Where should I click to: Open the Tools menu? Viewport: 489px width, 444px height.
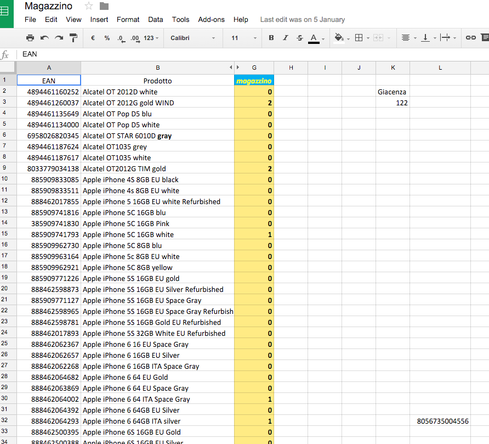point(180,20)
